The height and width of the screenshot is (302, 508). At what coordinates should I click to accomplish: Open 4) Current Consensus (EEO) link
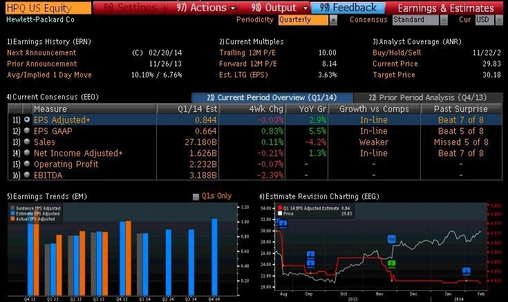pyautogui.click(x=53, y=97)
